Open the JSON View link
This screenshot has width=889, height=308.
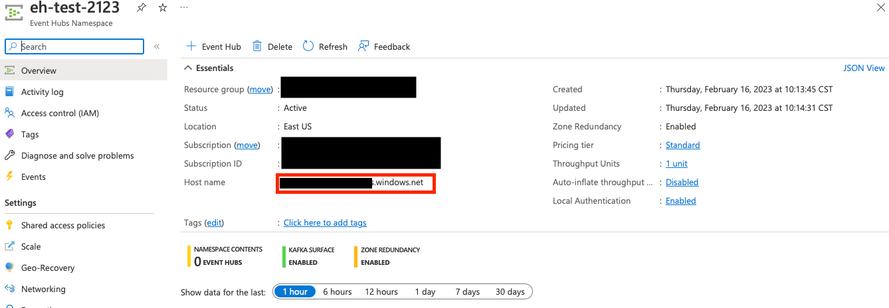pos(864,68)
